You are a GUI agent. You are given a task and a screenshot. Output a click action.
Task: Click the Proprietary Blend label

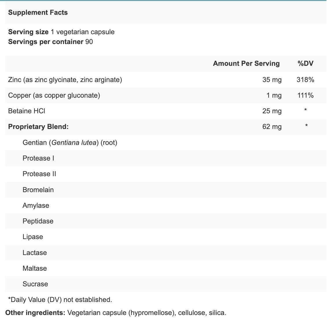click(x=38, y=127)
